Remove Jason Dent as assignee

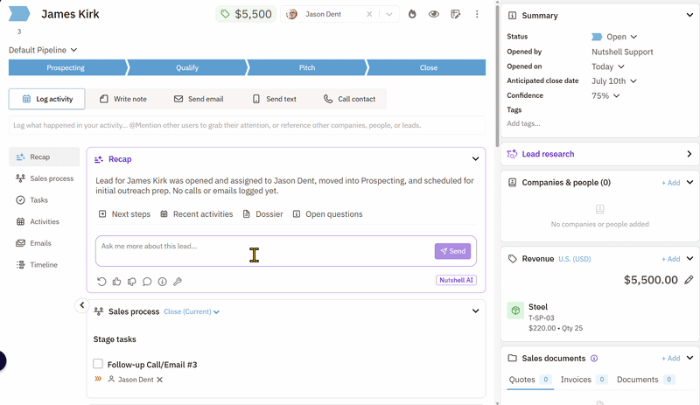[x=369, y=14]
